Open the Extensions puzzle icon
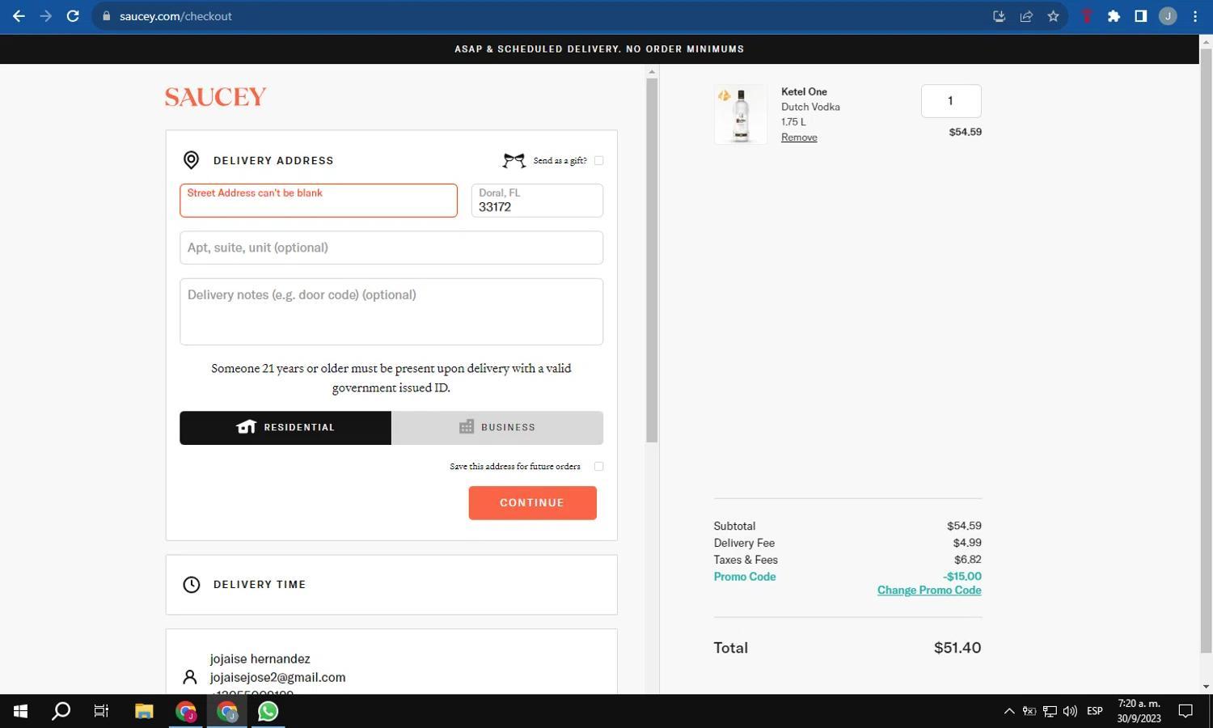 1114,16
